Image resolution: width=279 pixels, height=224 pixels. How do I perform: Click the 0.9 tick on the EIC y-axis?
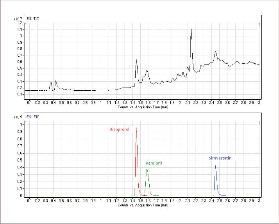20,132
